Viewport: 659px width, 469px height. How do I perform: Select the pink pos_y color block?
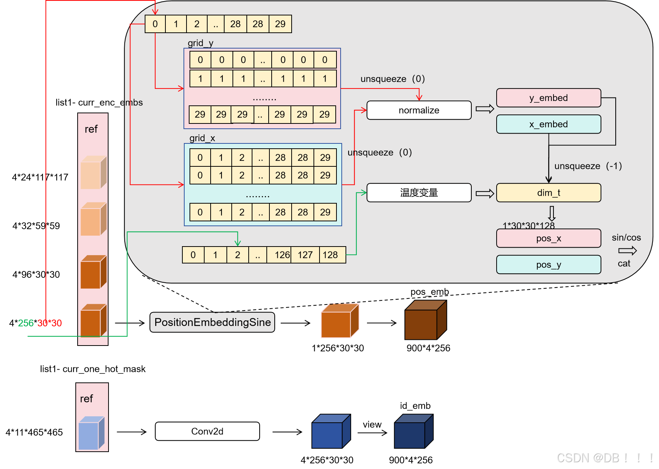[x=548, y=265]
